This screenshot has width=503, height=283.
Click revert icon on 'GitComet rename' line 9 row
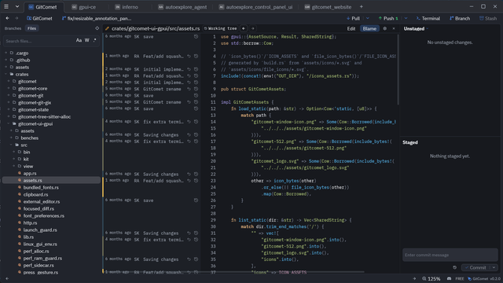click(x=189, y=89)
